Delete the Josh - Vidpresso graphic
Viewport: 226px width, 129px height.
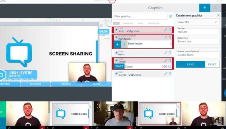(170, 30)
